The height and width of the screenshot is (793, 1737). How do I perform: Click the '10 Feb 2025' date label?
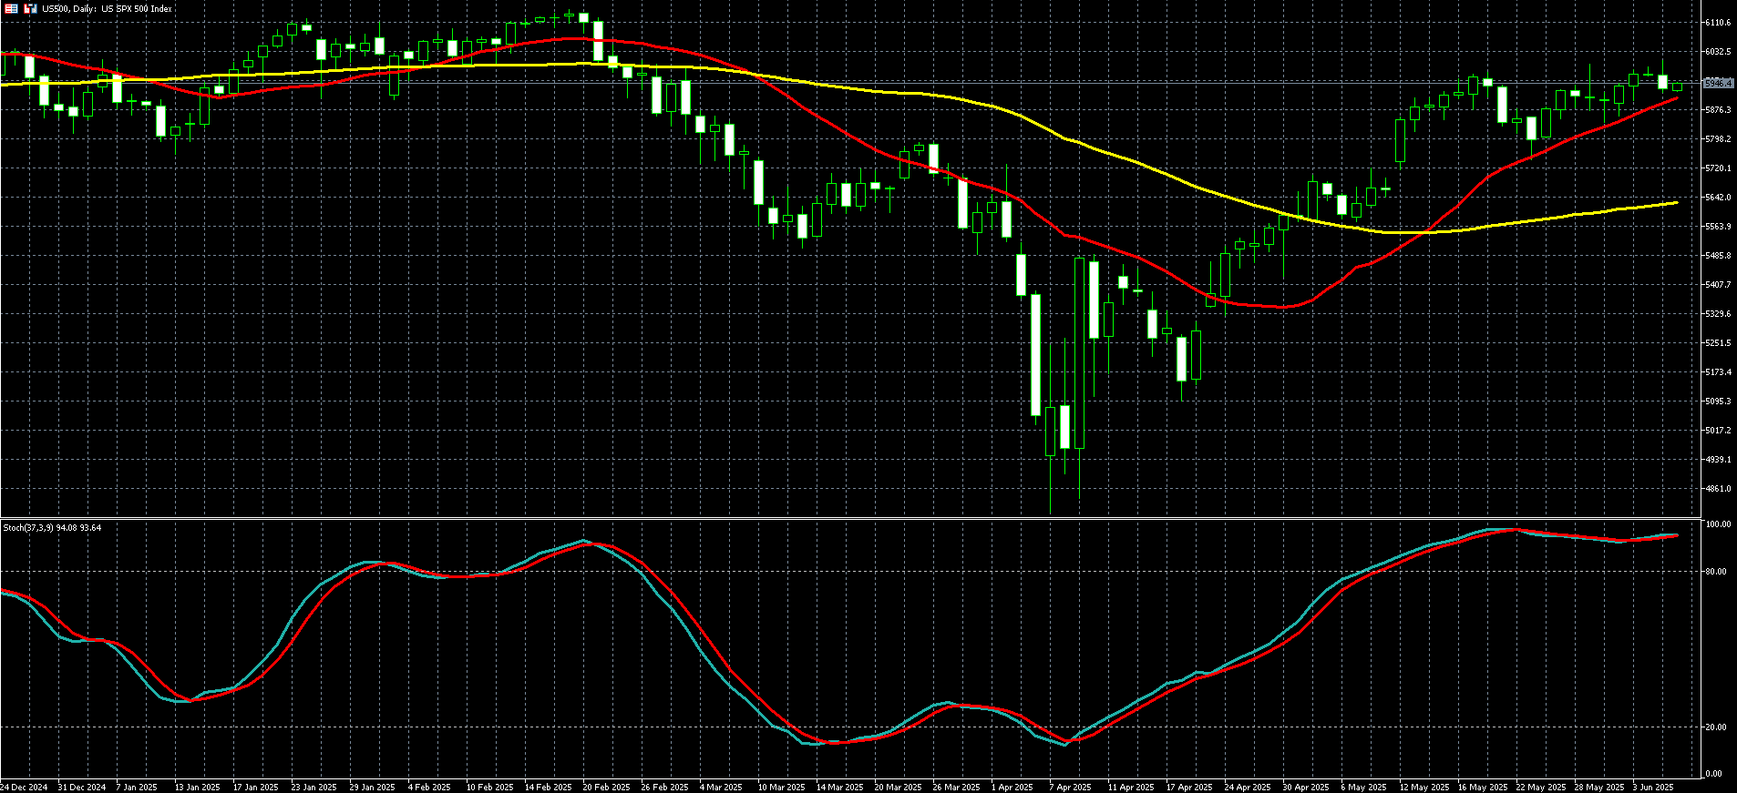tap(489, 787)
